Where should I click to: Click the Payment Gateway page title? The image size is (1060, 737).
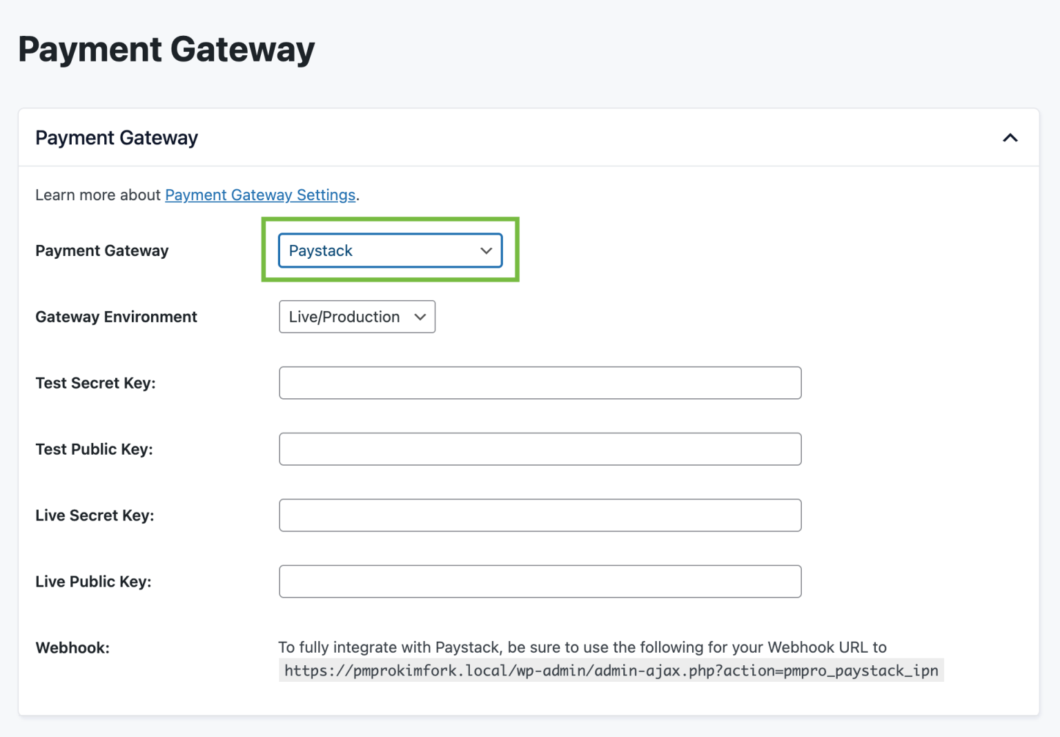pos(167,48)
